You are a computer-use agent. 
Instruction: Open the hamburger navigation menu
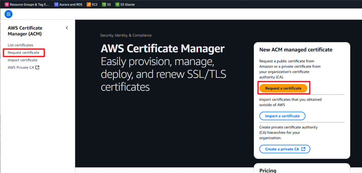pyautogui.click(x=8, y=14)
